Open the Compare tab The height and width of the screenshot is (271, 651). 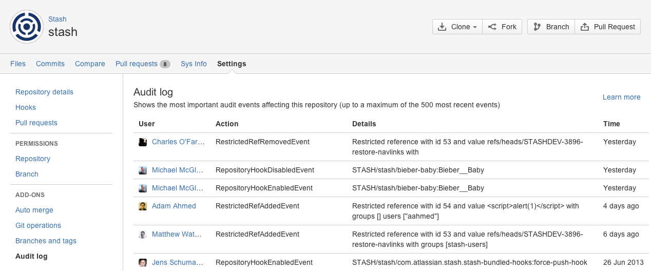(90, 64)
